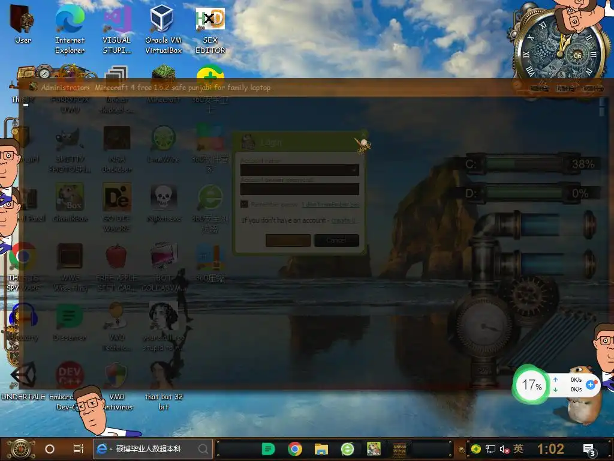614x461 pixels.
Task: Switch the 英 input language indicator
Action: (x=518, y=449)
